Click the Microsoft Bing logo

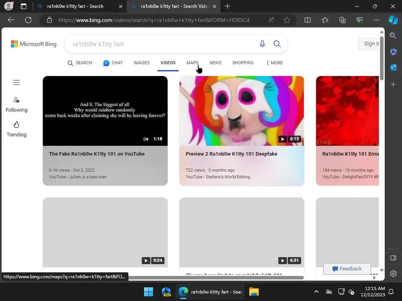(34, 44)
